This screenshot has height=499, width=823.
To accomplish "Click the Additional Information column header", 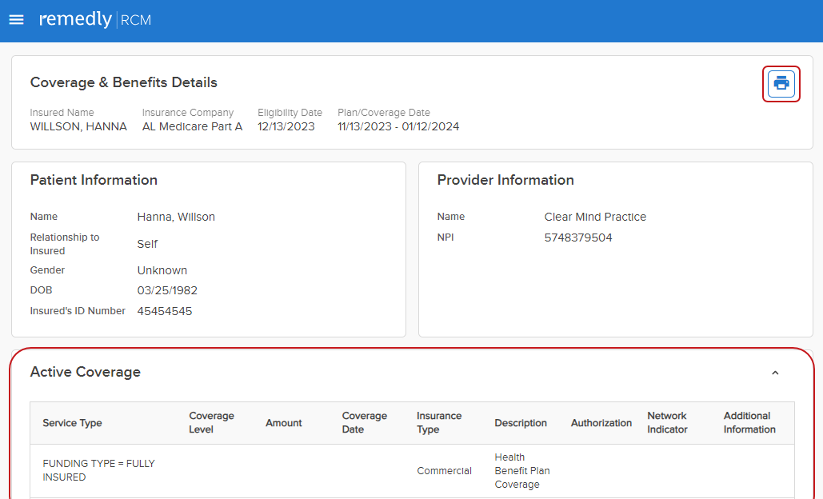I will click(749, 422).
